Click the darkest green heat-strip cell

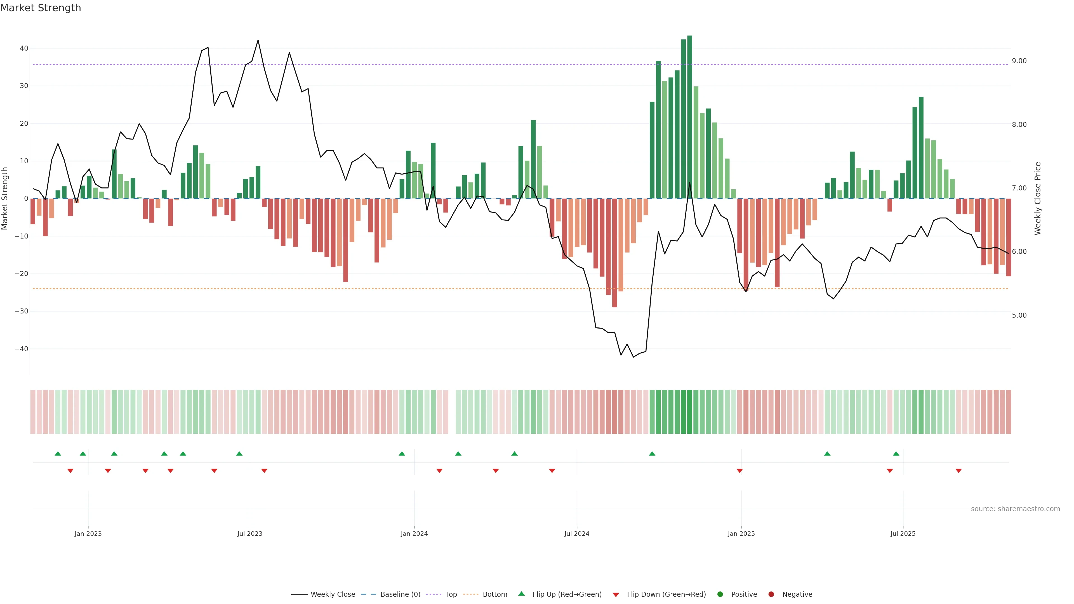690,411
